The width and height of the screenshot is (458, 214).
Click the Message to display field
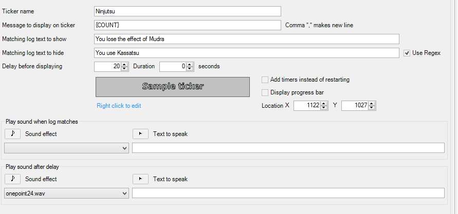(188, 25)
